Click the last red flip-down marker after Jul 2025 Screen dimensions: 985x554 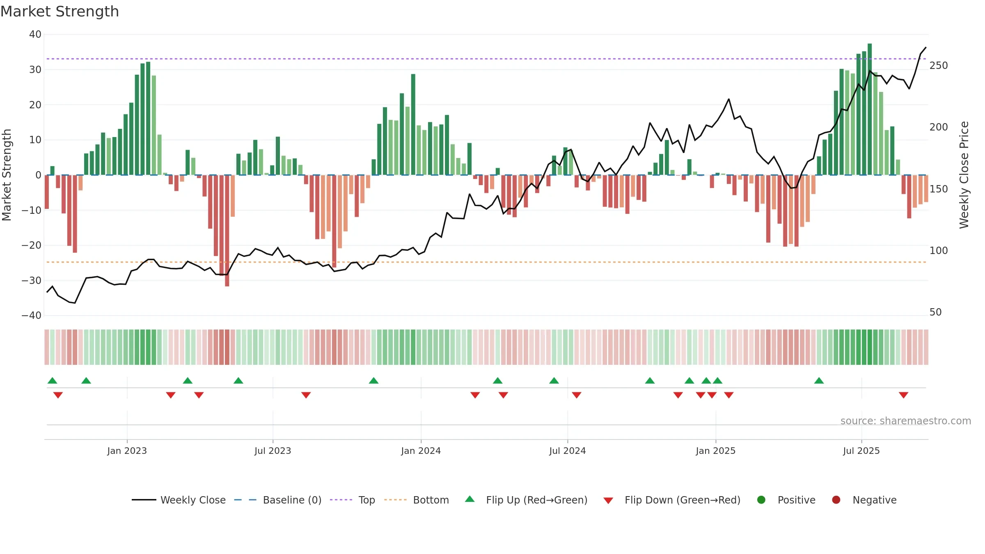tap(903, 395)
